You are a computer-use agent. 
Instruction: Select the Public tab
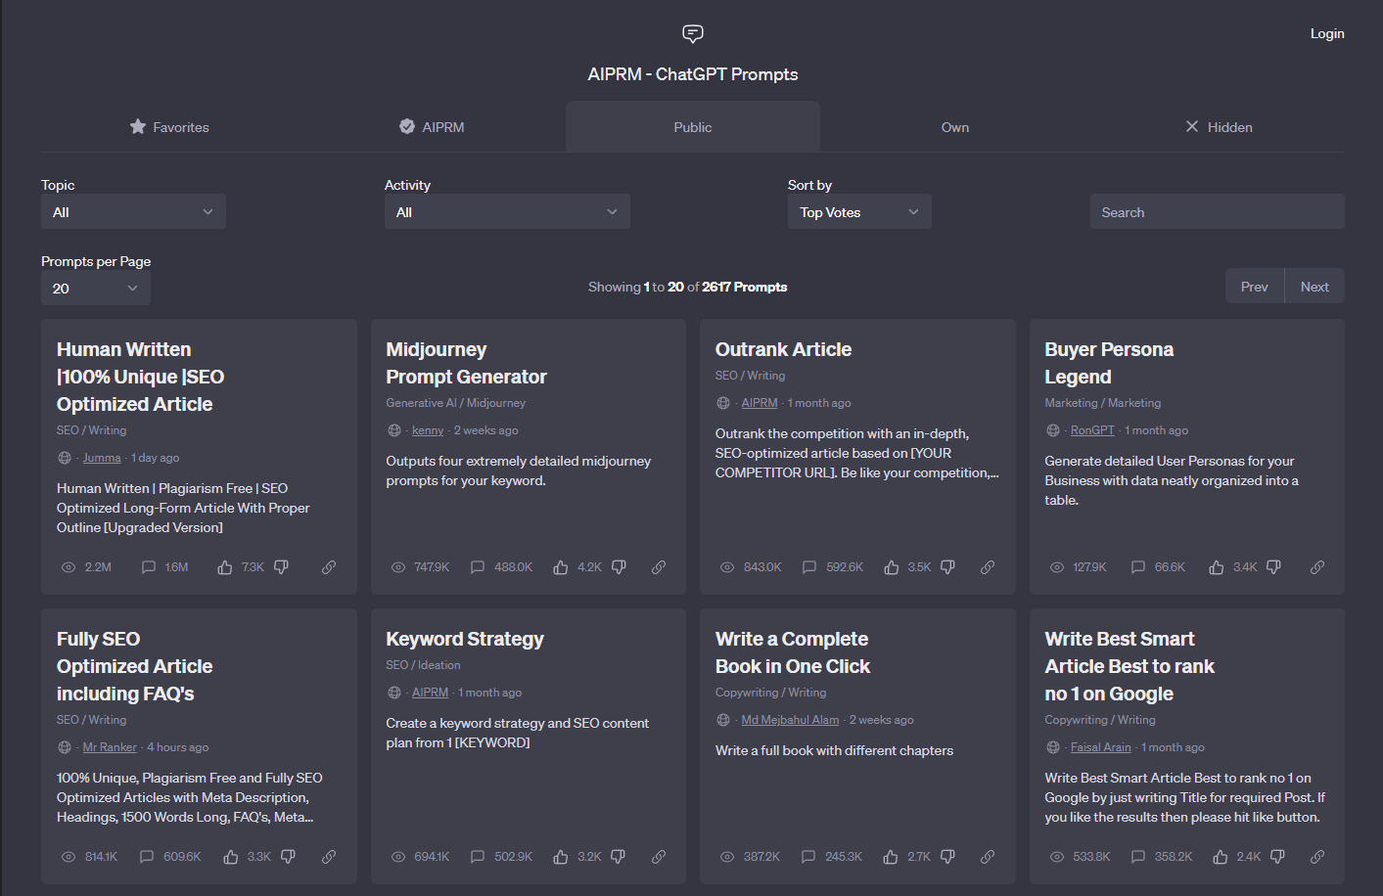693,127
